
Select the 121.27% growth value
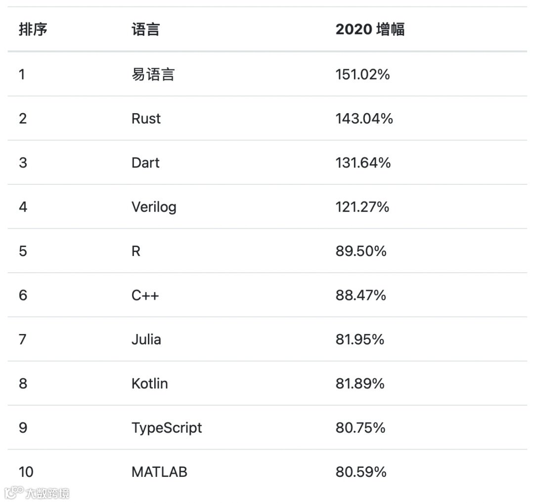click(x=362, y=207)
